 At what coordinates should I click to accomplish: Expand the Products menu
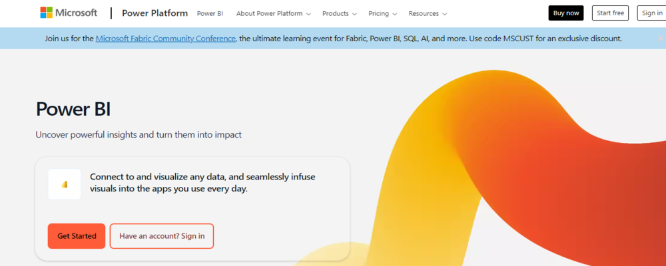(340, 13)
